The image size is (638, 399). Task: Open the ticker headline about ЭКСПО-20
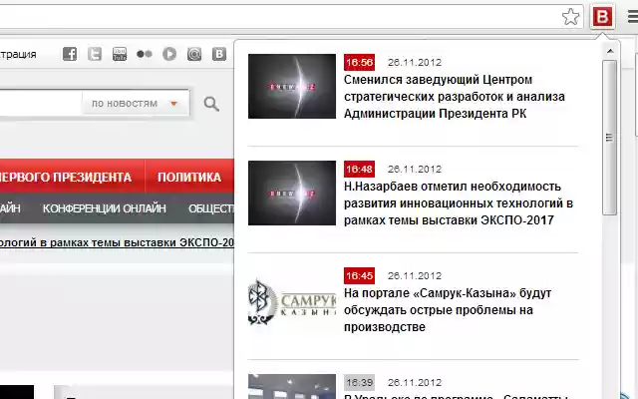tap(117, 242)
